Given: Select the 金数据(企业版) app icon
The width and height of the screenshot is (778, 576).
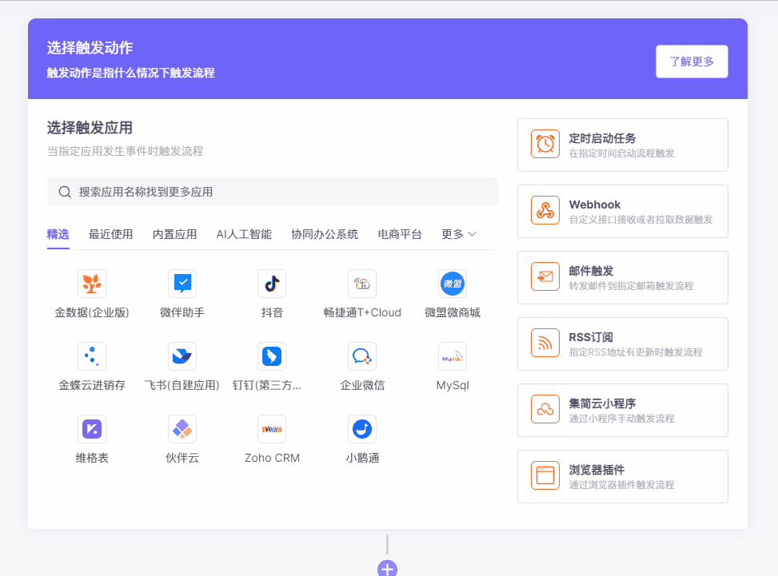Looking at the screenshot, I should [92, 284].
